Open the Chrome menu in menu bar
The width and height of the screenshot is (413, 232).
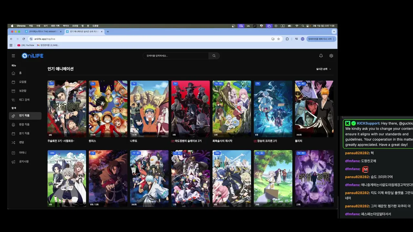coord(21,26)
